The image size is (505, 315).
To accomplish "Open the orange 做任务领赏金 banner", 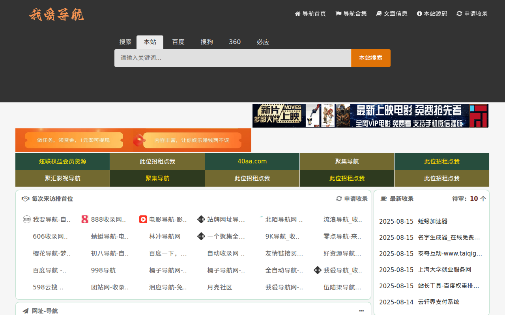I will point(133,140).
